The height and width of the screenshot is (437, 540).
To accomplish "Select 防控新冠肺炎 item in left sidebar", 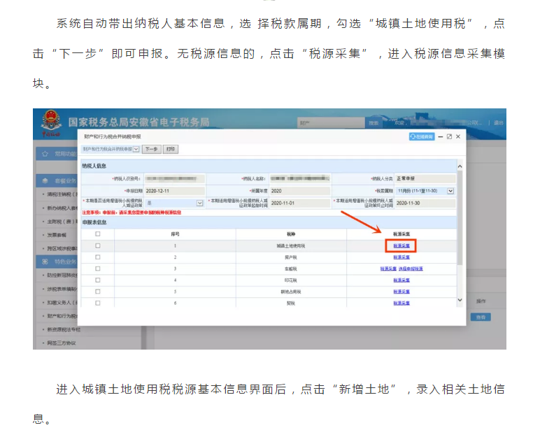I will coord(62,275).
